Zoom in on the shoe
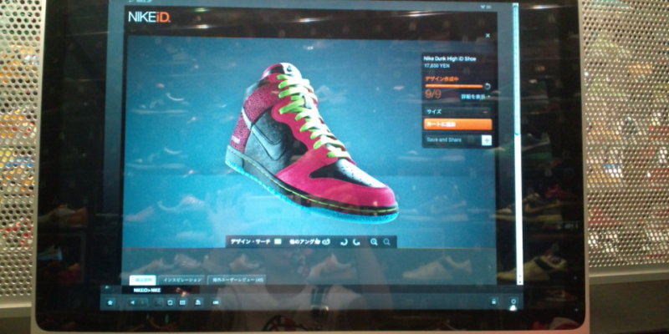Image resolution: width=669 pixels, height=334 pixels. click(374, 242)
